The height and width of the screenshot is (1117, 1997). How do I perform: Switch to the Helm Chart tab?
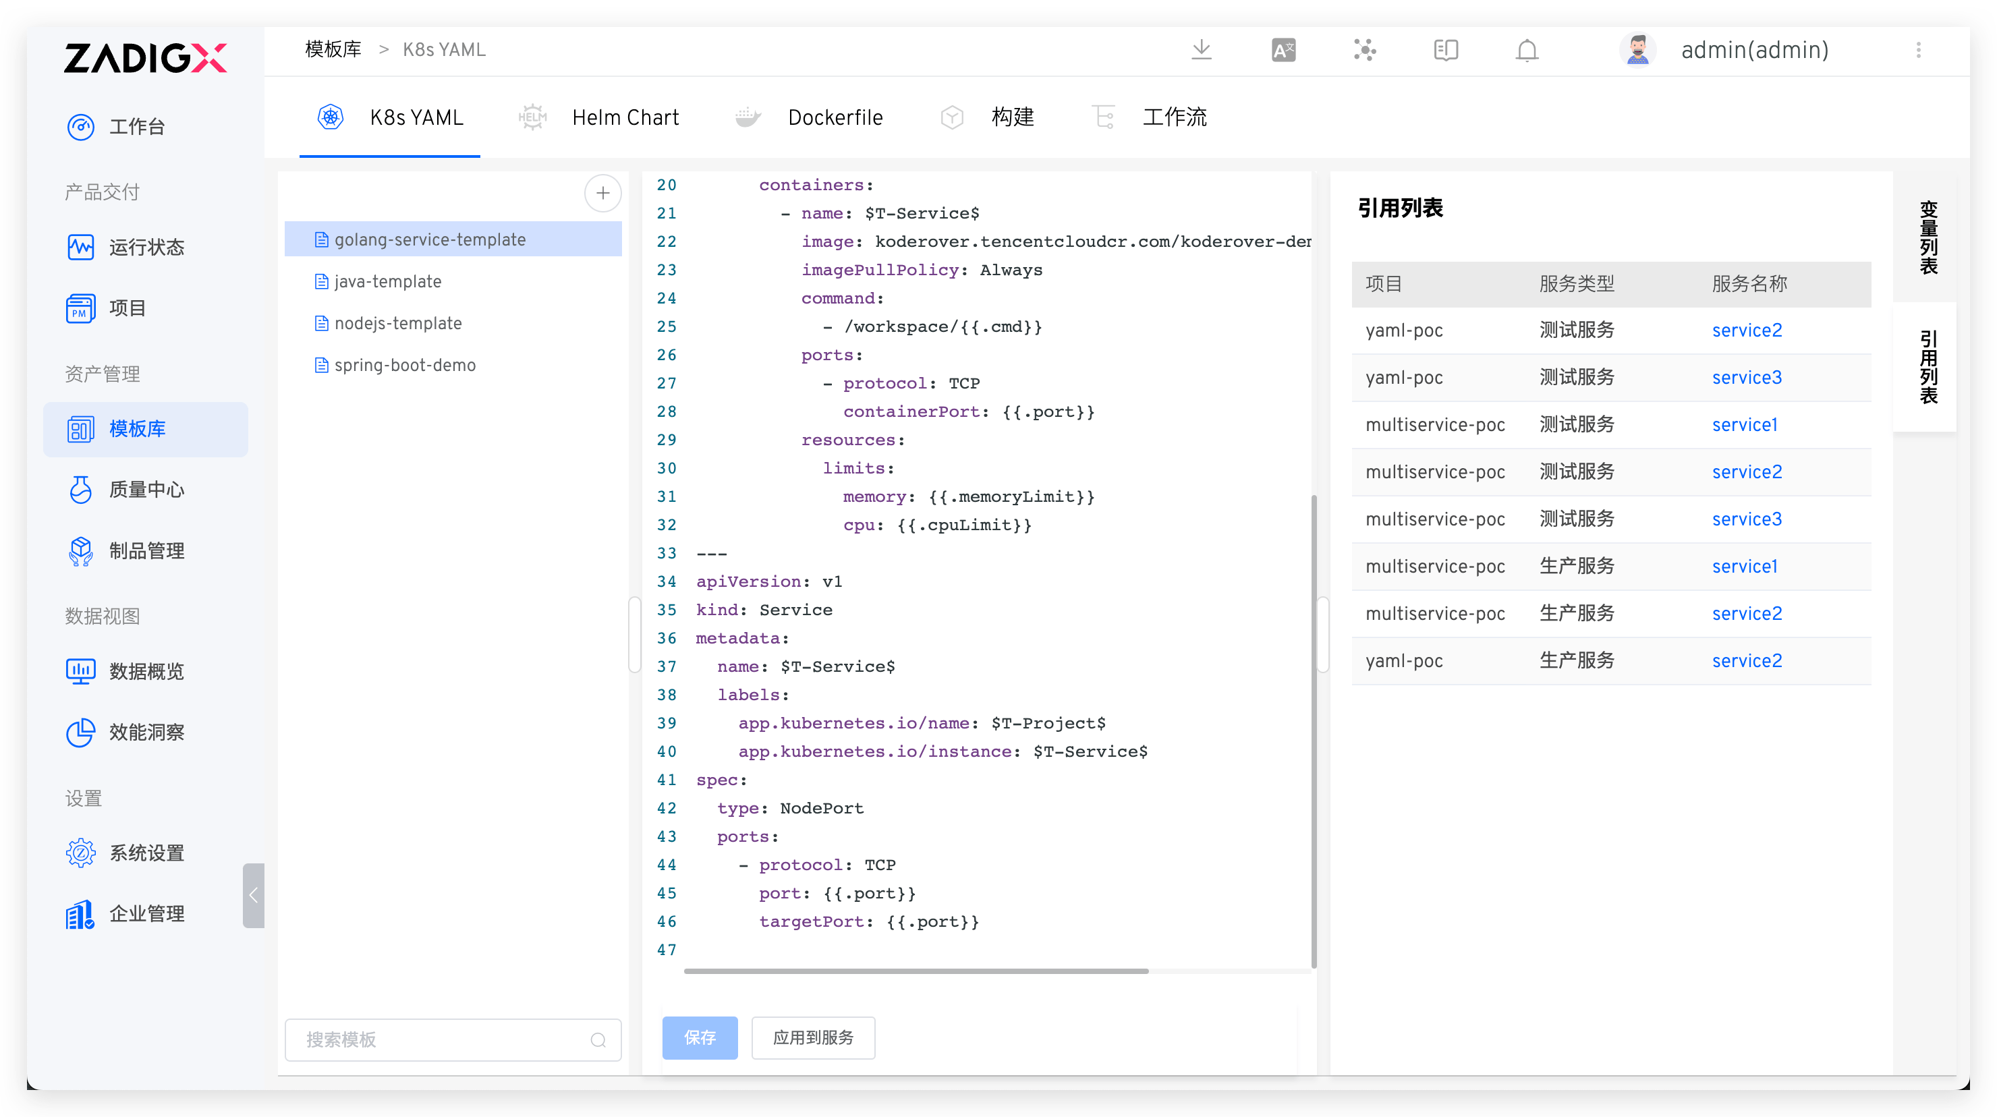tap(625, 117)
